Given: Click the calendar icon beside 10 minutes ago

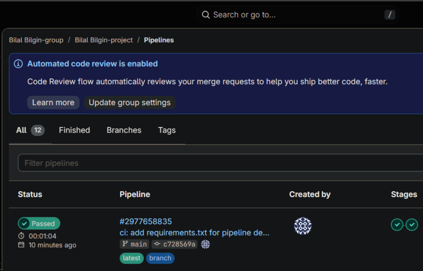Looking at the screenshot, I should 21,245.
